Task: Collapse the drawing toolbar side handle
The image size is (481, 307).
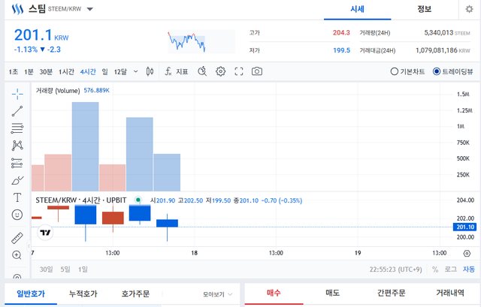Action: click(x=29, y=245)
